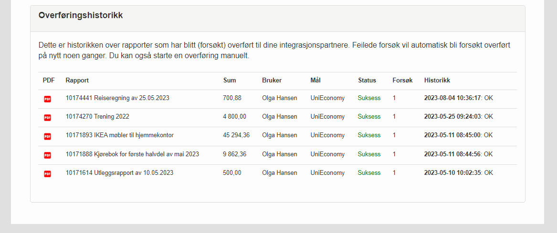Open PDF for Utleggsrapport av 10.05.2023

click(47, 173)
